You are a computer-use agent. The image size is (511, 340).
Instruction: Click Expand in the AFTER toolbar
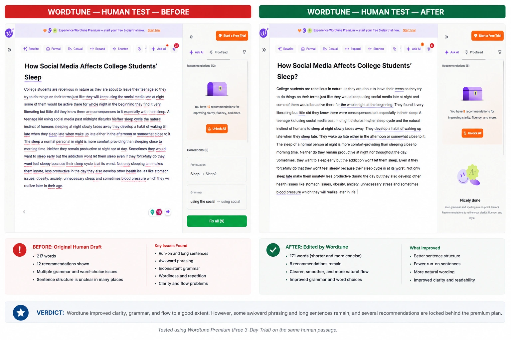point(353,49)
